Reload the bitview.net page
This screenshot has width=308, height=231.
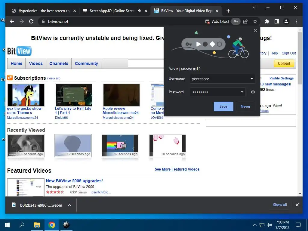coord(31,21)
